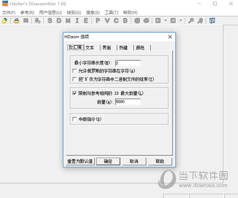Open the 转到(G) menu

click(74, 13)
